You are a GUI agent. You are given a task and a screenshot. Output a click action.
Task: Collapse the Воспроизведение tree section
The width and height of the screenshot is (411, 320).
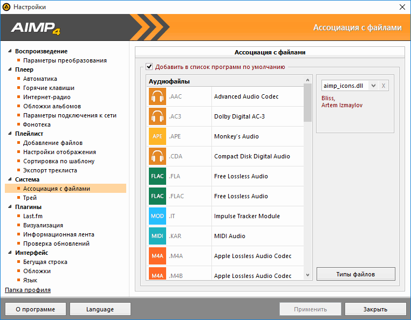pos(10,51)
